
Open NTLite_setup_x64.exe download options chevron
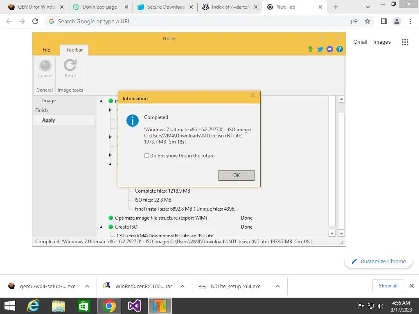pos(278,286)
